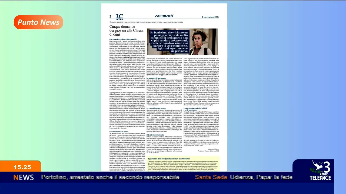Click the 'commenti' section title
The image size is (346, 194).
(x=164, y=16)
